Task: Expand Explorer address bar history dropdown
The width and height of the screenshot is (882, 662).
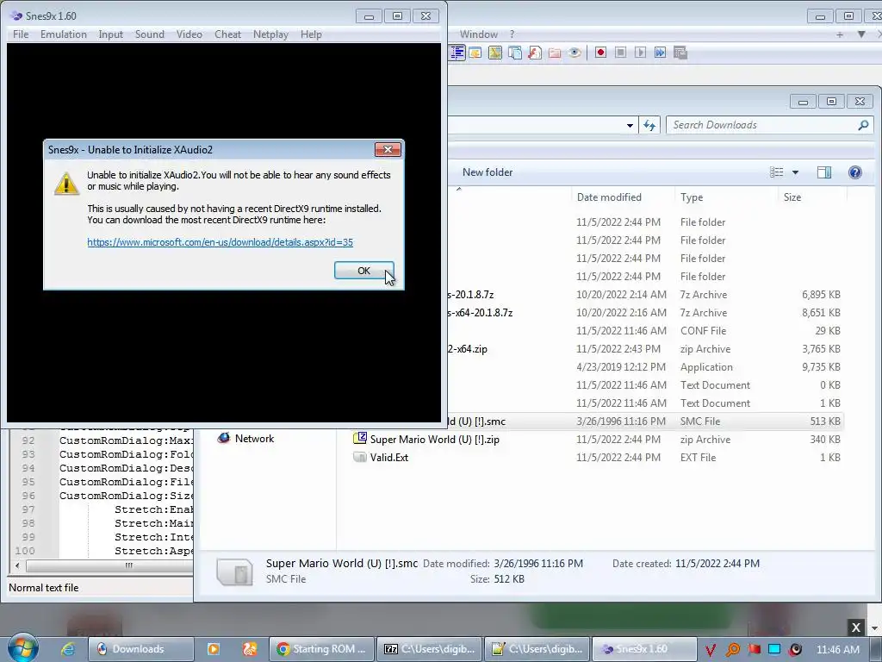Action: click(630, 125)
